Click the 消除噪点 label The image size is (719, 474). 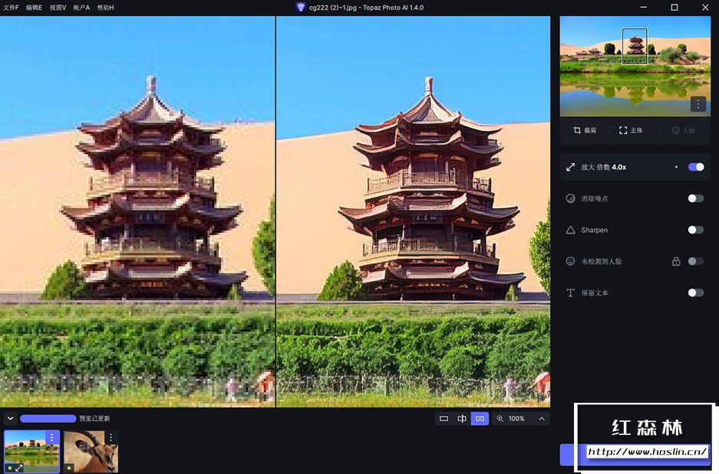[595, 198]
